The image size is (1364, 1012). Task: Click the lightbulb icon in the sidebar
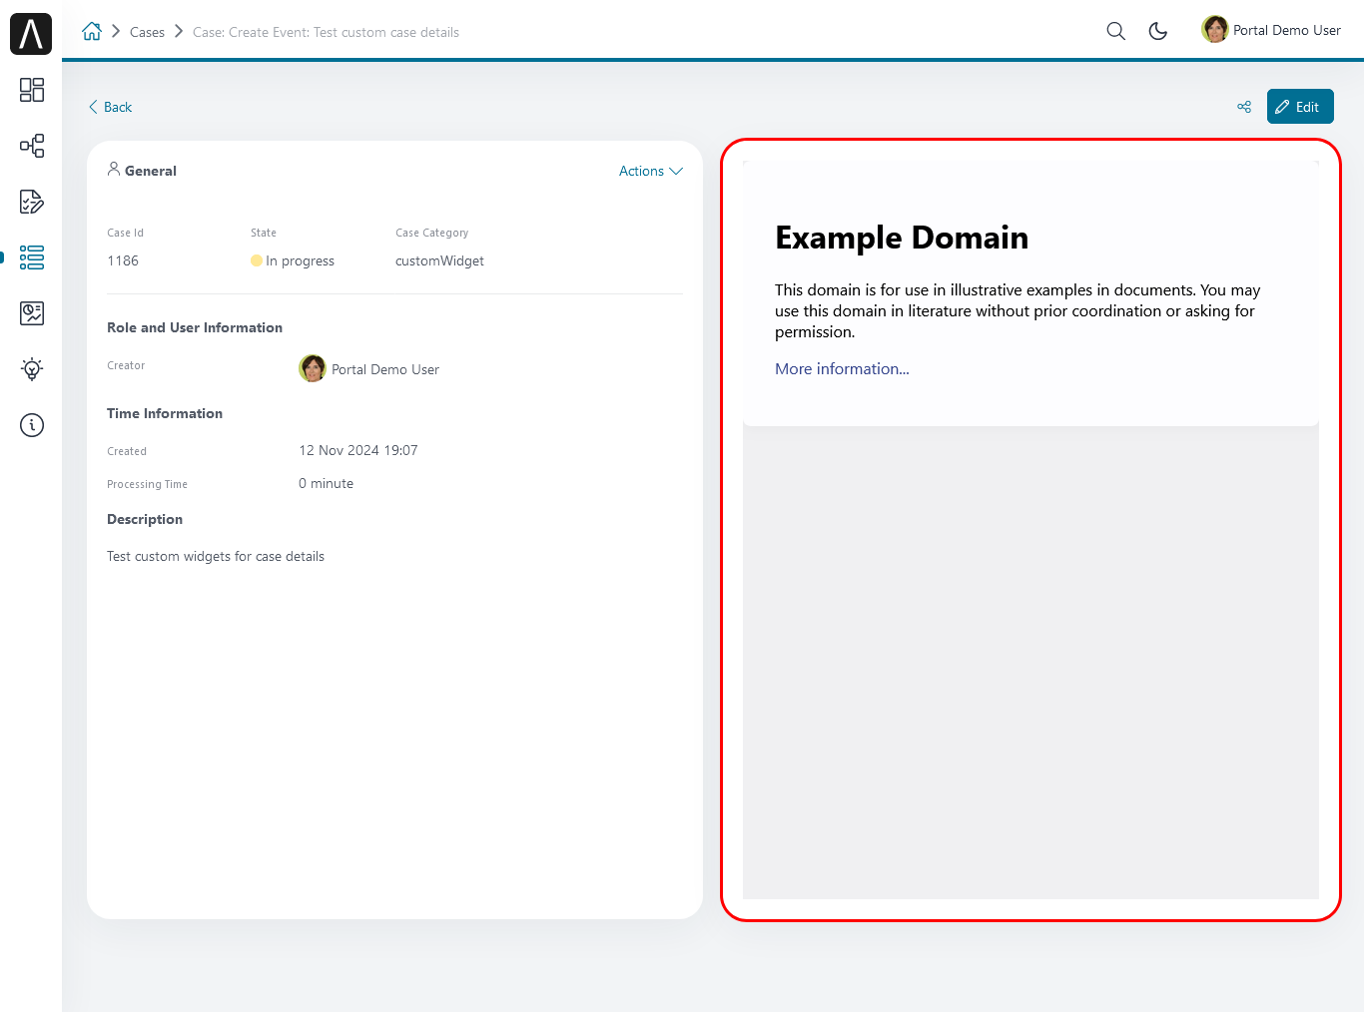[x=32, y=369]
